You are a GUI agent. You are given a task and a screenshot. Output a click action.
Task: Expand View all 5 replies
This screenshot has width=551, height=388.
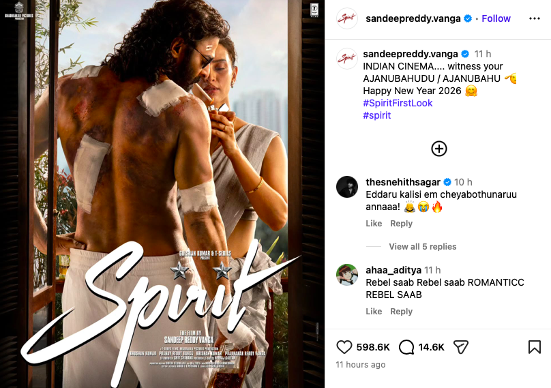[x=422, y=247]
